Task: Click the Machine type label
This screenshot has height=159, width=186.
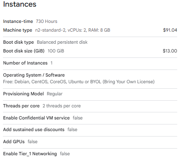Action: (x=18, y=30)
